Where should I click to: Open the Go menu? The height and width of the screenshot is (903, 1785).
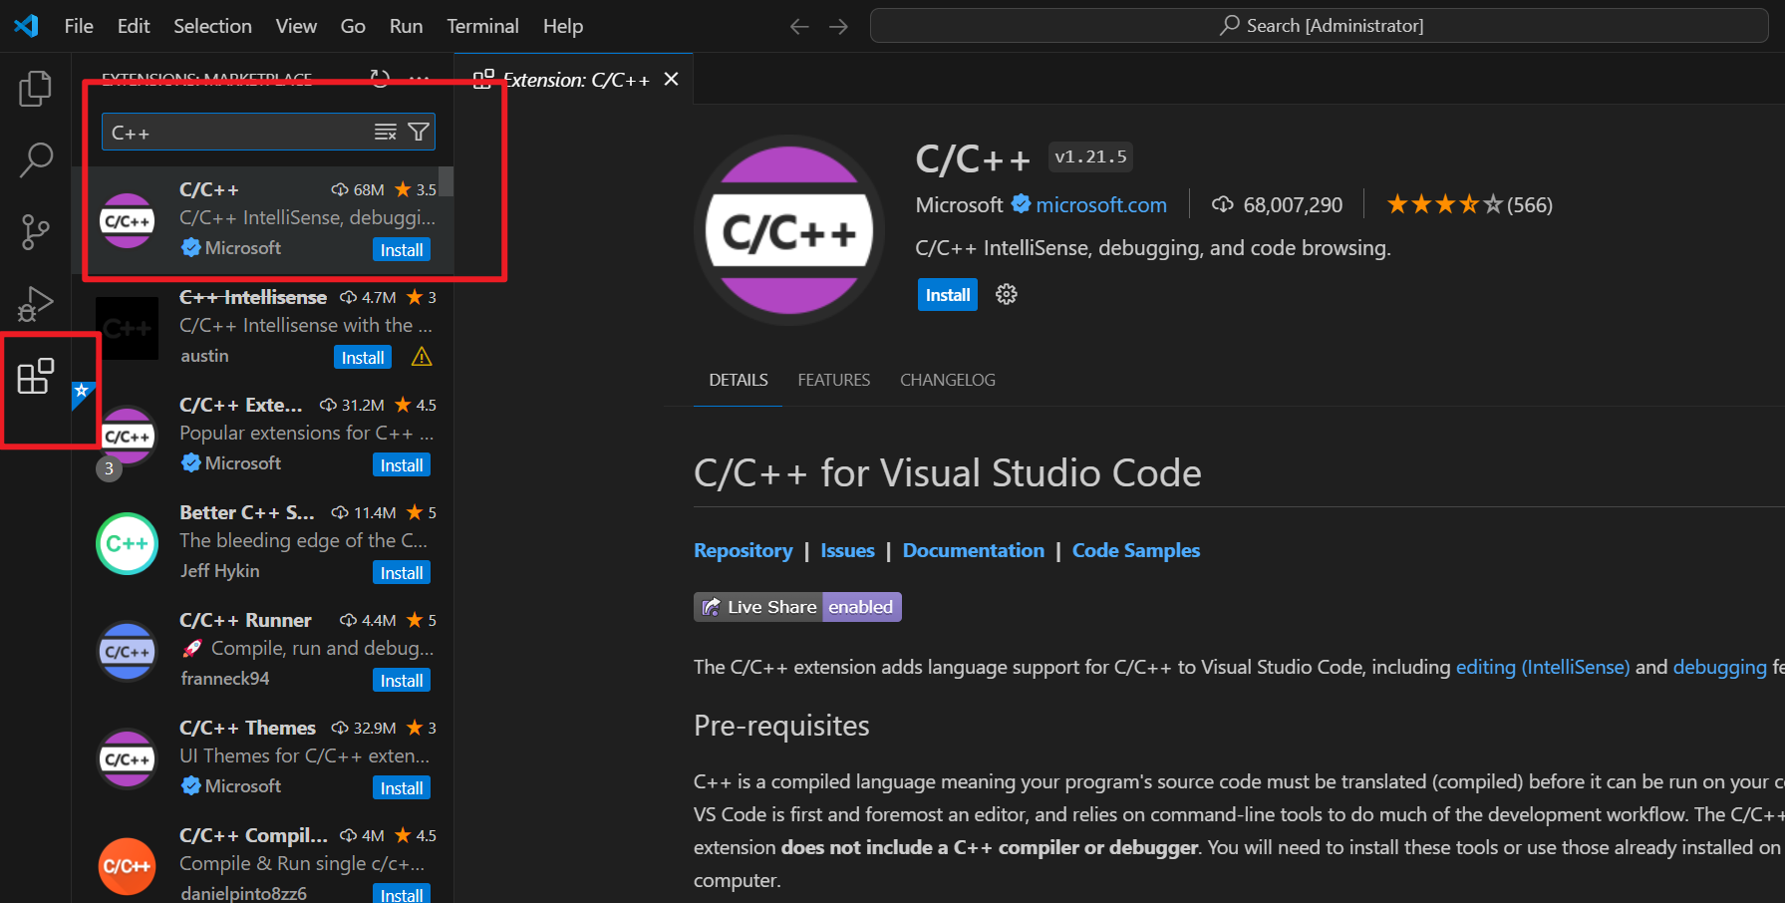click(353, 26)
